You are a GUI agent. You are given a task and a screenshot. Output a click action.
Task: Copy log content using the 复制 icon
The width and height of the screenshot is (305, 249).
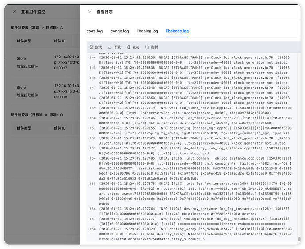pyautogui.click(x=129, y=47)
